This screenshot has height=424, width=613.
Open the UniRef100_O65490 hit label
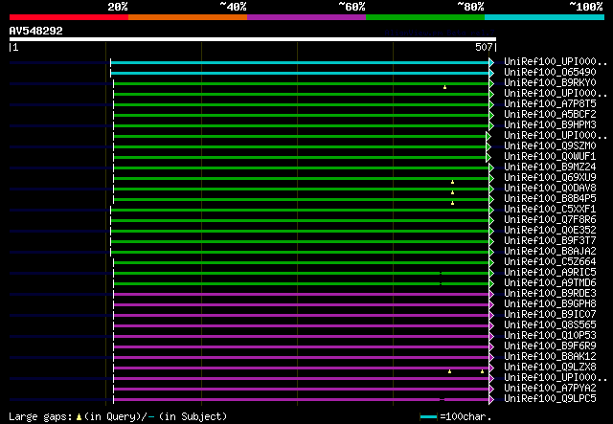pos(550,73)
